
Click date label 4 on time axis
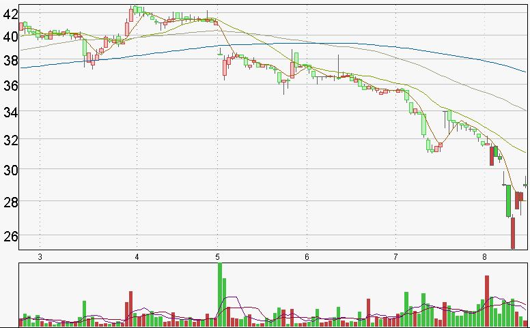[137, 257]
